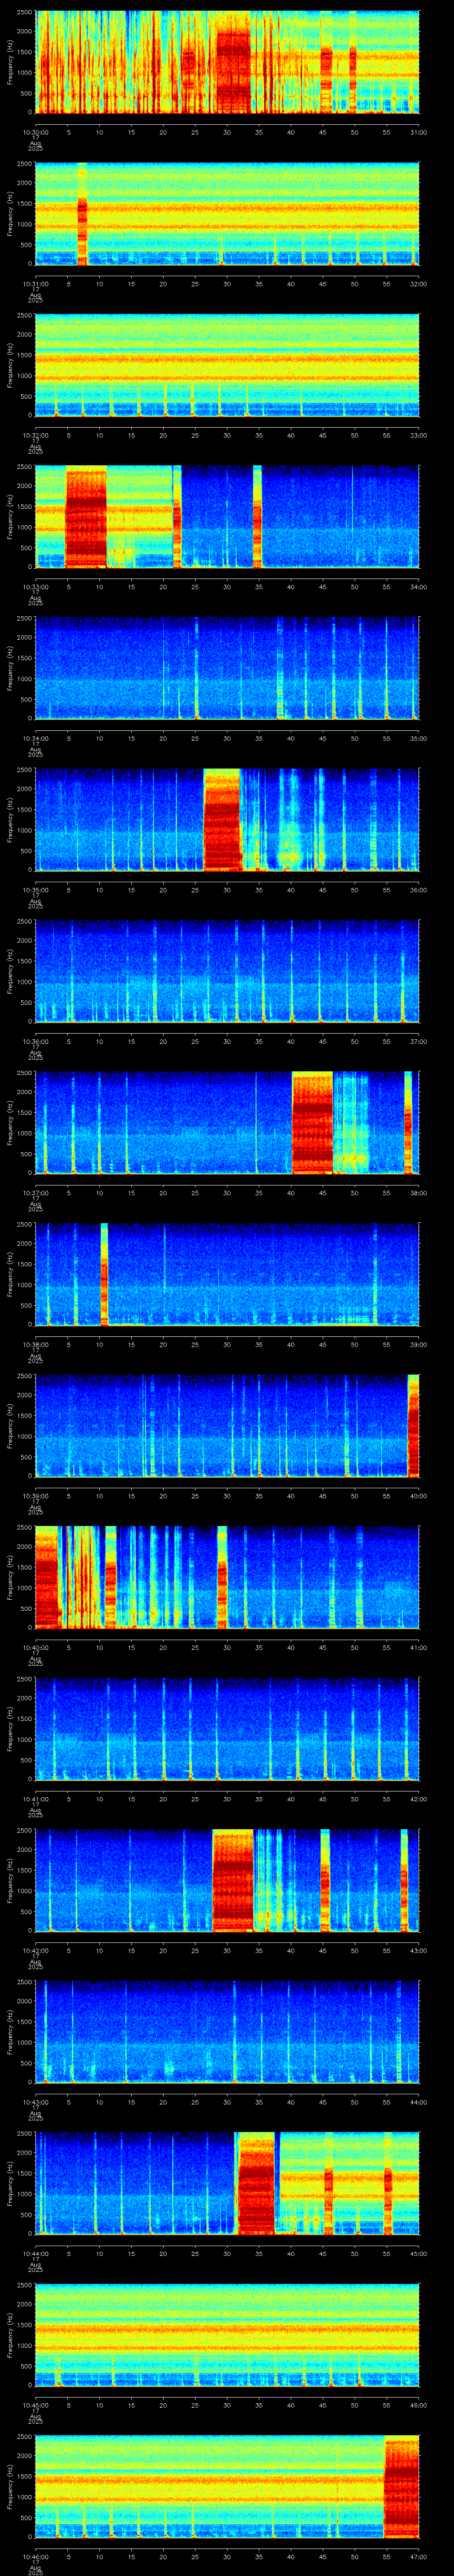This screenshot has width=454, height=2576.
Task: Select the red burst in the 10:35 spectrogram
Action: (x=222, y=820)
